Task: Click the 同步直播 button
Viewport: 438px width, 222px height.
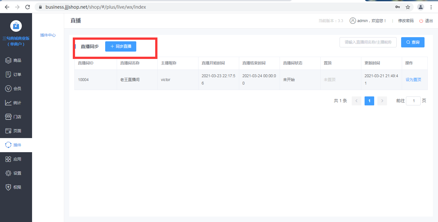Action: coord(121,46)
